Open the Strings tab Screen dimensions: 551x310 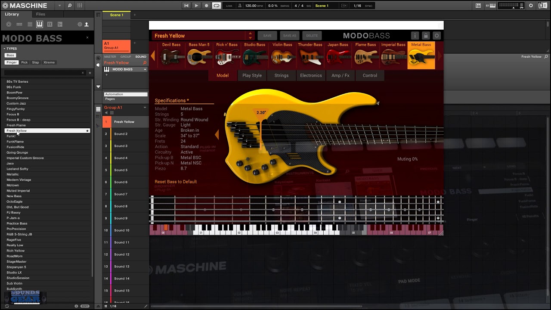click(x=282, y=75)
